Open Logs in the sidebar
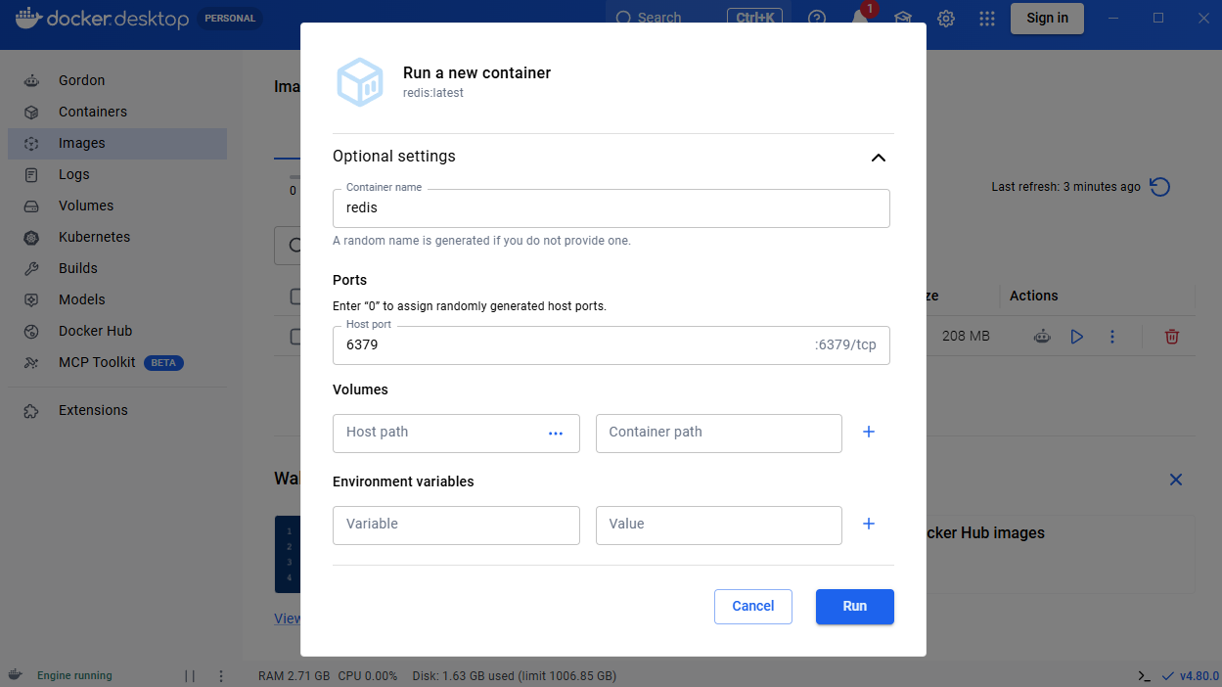This screenshot has height=687, width=1222. (x=117, y=174)
